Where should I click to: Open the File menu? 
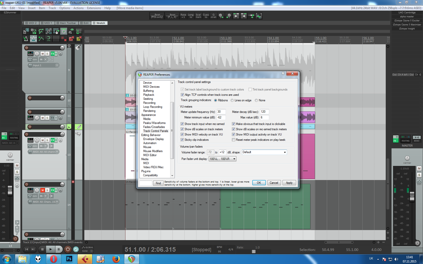(4, 8)
